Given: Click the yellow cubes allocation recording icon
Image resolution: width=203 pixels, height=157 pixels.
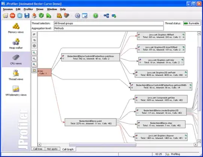Looking at the screenshot, I should [59, 16].
